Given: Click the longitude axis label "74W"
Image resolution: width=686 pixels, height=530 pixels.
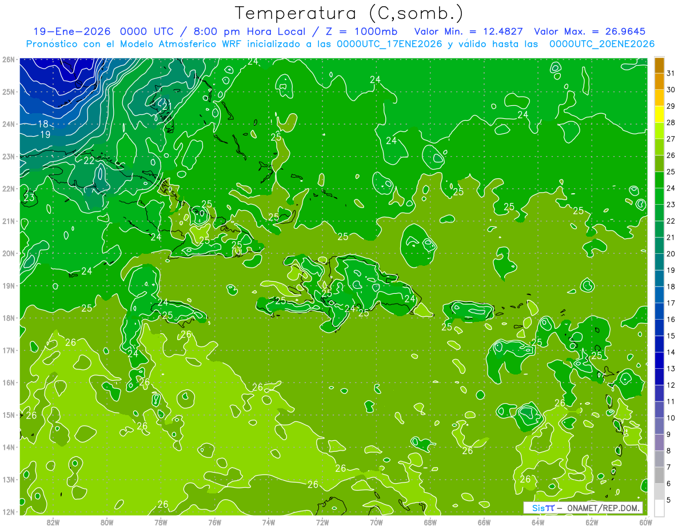Looking at the screenshot, I should click(269, 522).
